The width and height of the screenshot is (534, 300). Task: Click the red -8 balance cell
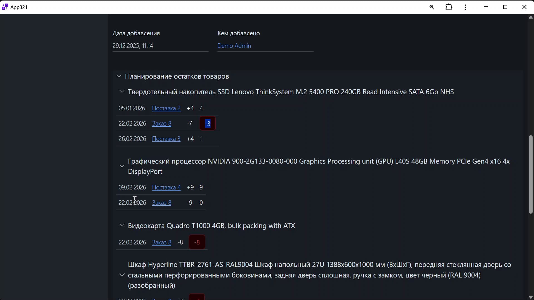pos(197,242)
